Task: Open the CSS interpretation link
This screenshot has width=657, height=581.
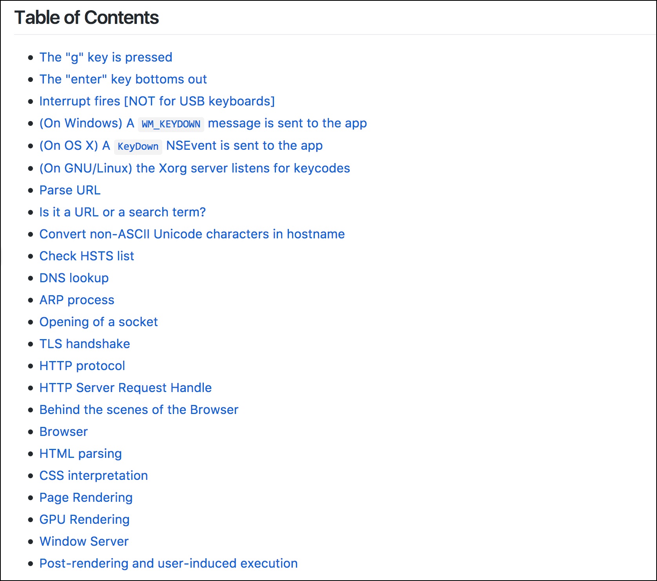Action: [94, 476]
